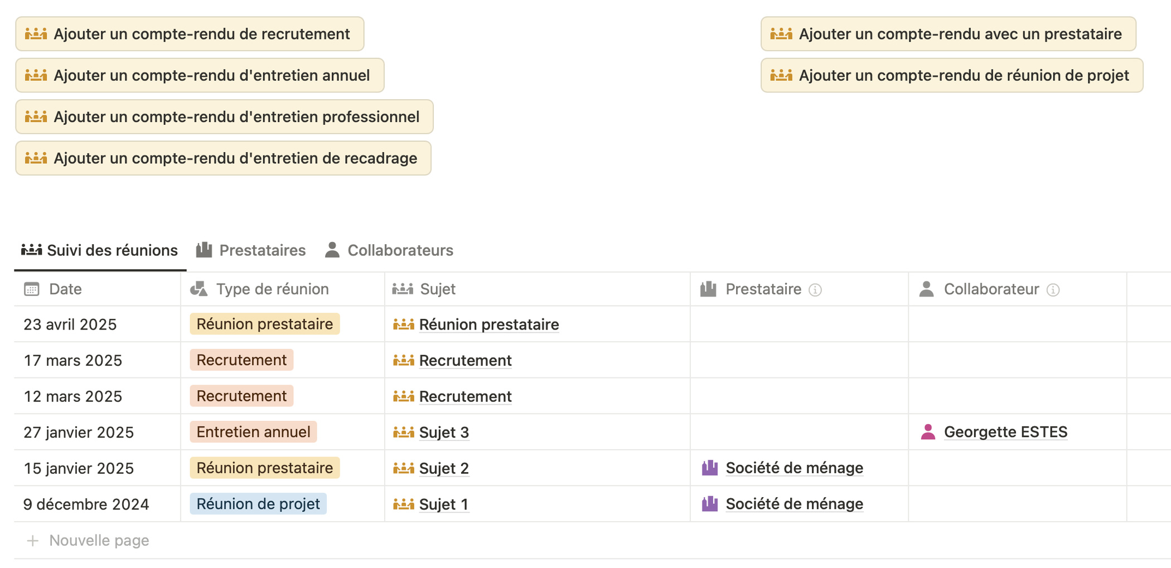Click the calendar icon in the Date column header
This screenshot has height=568, width=1171.
(x=31, y=289)
